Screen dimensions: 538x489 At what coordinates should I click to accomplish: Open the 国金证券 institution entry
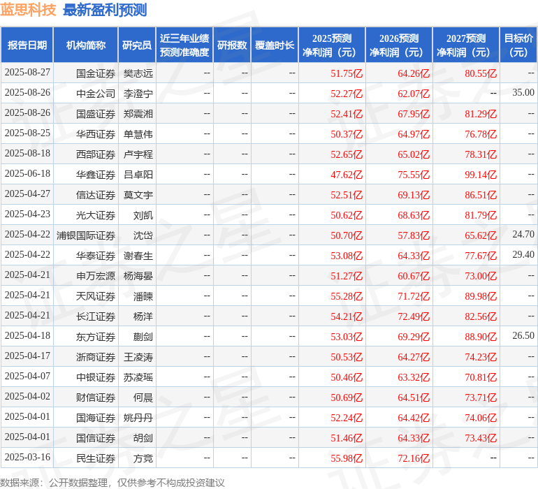pos(95,73)
